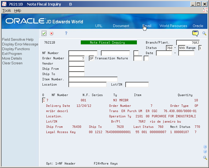Image resolution: width=209 pixels, height=168 pixels.
Task: Click the Branch/Plant field containing 76RJ
Action: click(188, 43)
